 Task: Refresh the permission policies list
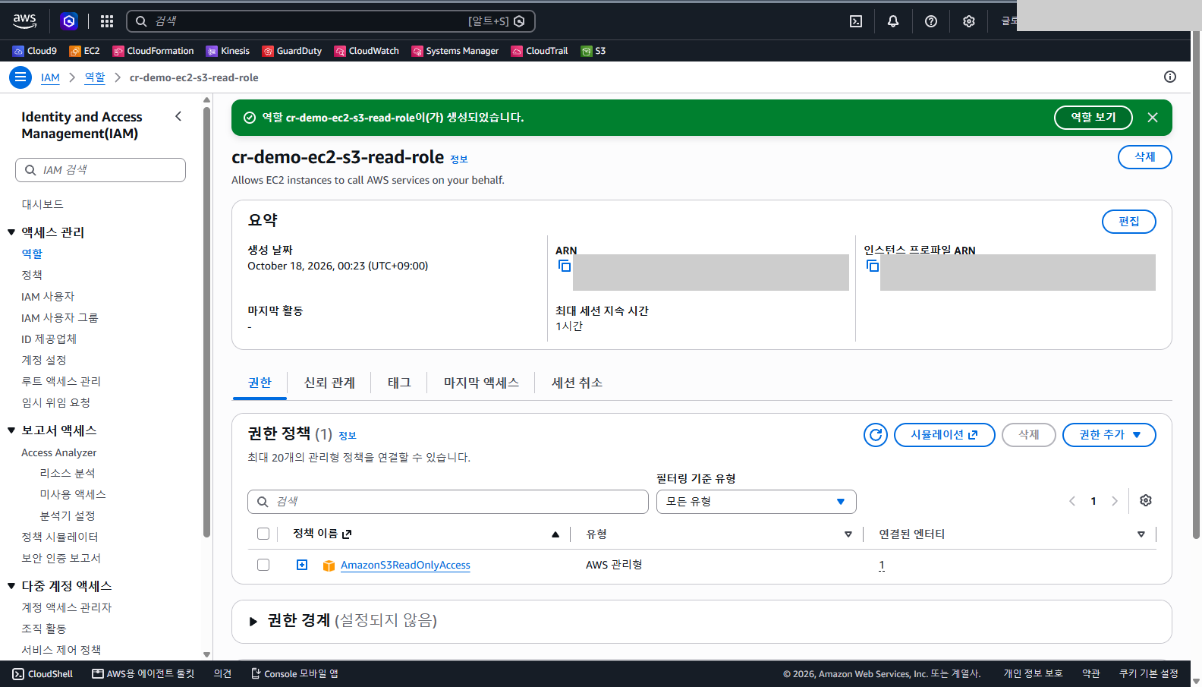tap(876, 435)
